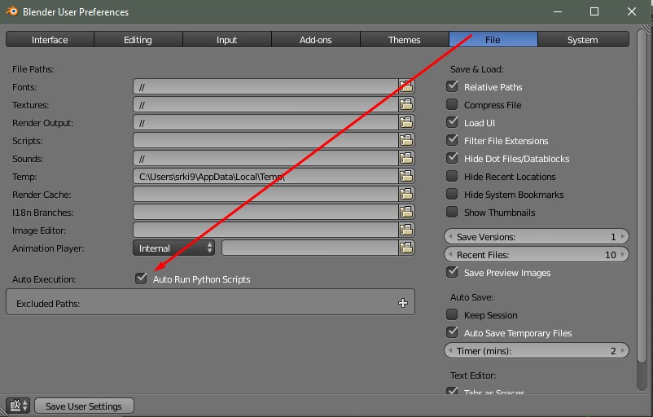Click the Recent Files number field
Screen dimensions: 653x417
pos(537,255)
